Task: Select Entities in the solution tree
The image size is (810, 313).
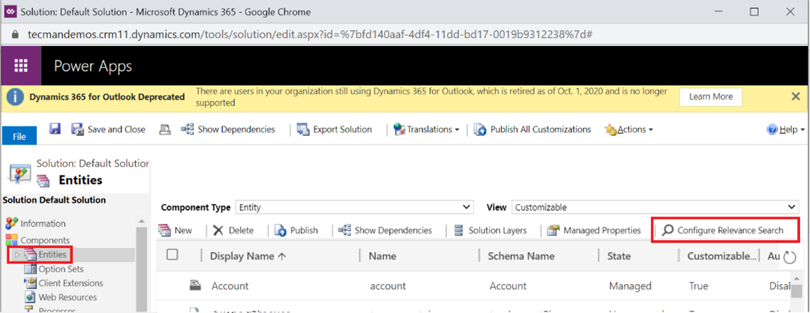Action: click(52, 255)
